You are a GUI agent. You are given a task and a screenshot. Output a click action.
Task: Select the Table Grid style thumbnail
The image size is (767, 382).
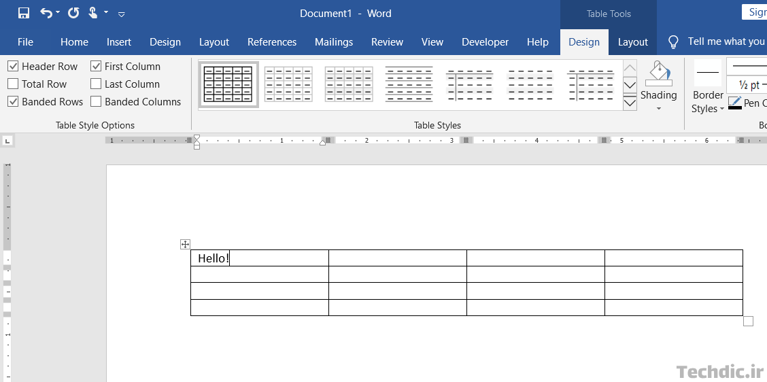click(228, 84)
